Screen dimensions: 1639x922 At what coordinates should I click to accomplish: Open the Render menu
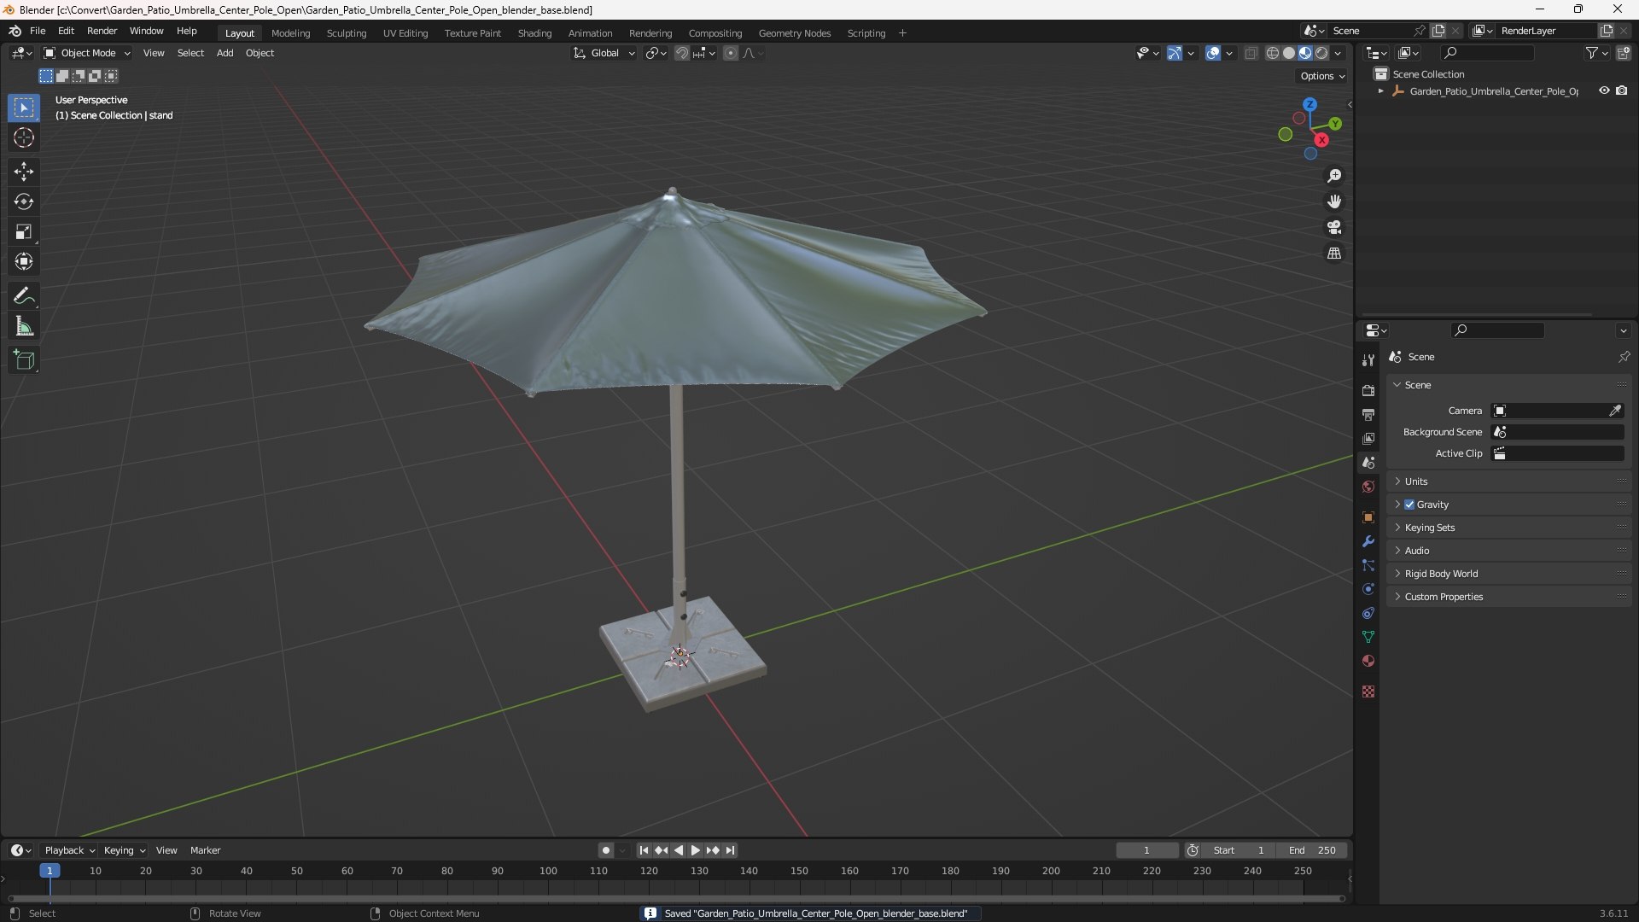[102, 31]
